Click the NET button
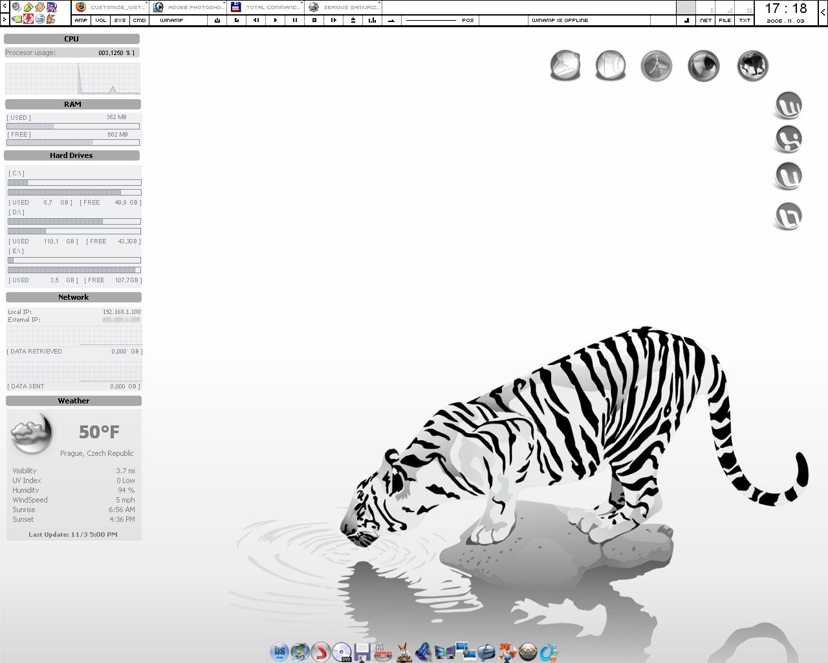828x663 pixels. pos(705,20)
